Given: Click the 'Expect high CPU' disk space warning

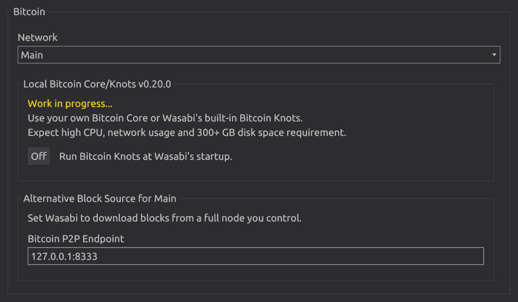Looking at the screenshot, I should pyautogui.click(x=187, y=132).
